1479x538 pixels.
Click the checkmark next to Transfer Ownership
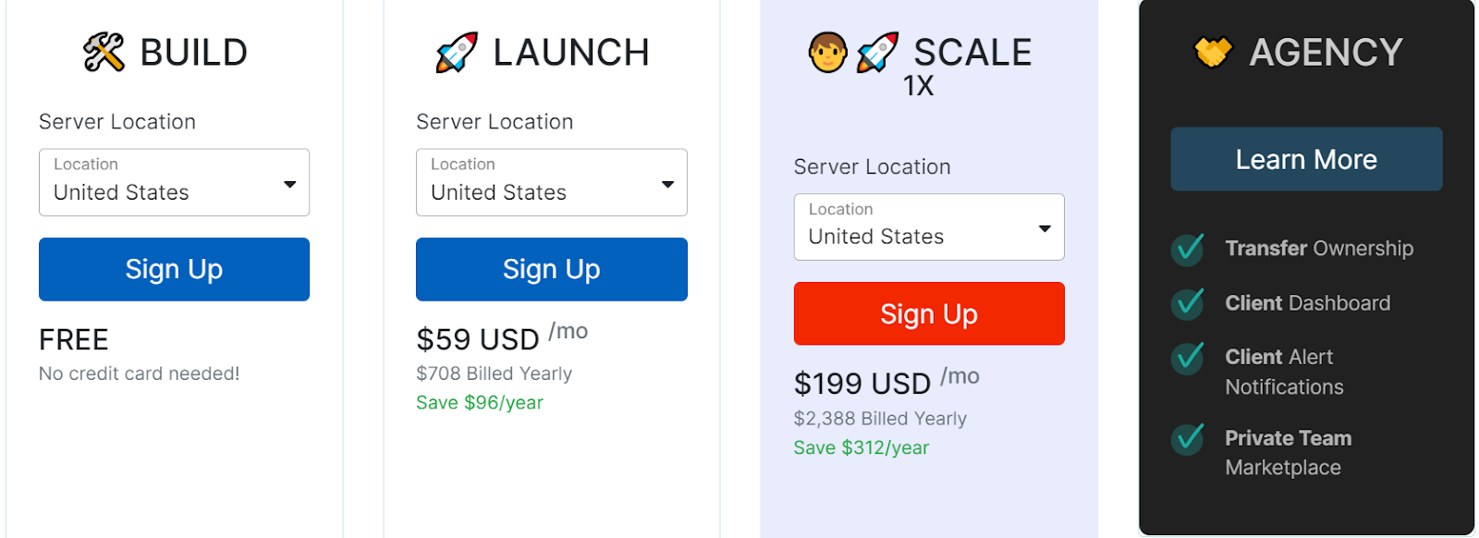pyautogui.click(x=1187, y=250)
